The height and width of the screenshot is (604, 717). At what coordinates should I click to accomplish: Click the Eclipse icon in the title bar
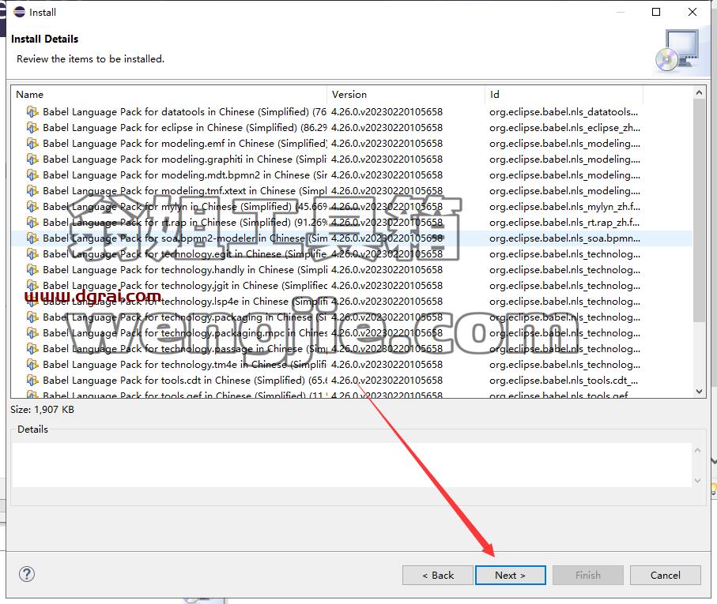(x=19, y=13)
